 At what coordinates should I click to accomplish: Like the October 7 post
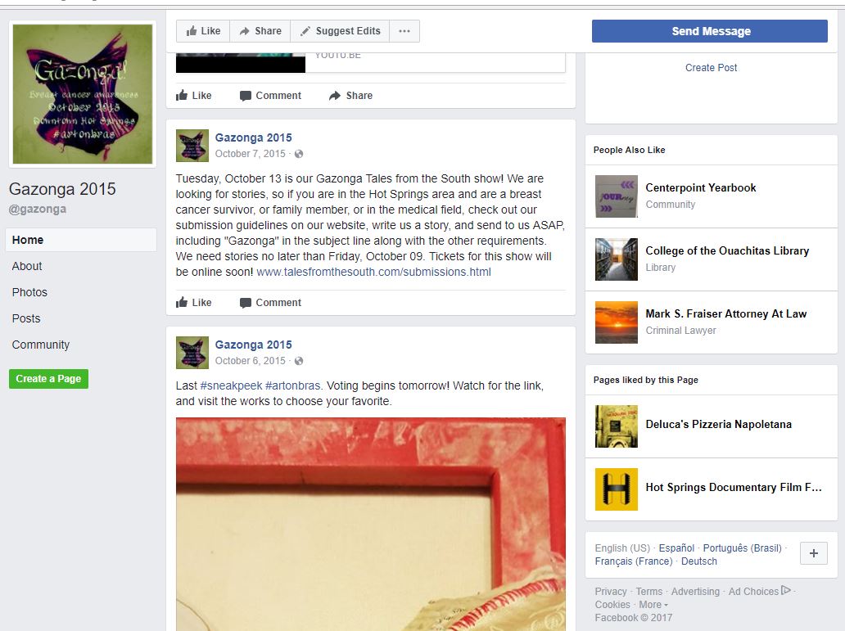(x=194, y=302)
